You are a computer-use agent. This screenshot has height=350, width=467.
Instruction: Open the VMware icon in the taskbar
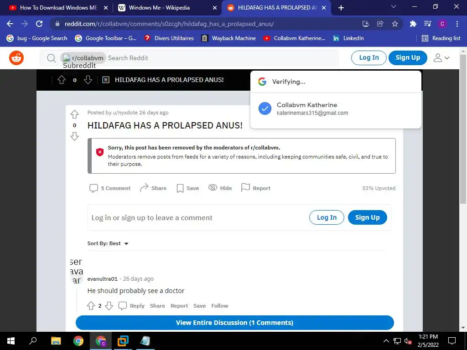123,341
